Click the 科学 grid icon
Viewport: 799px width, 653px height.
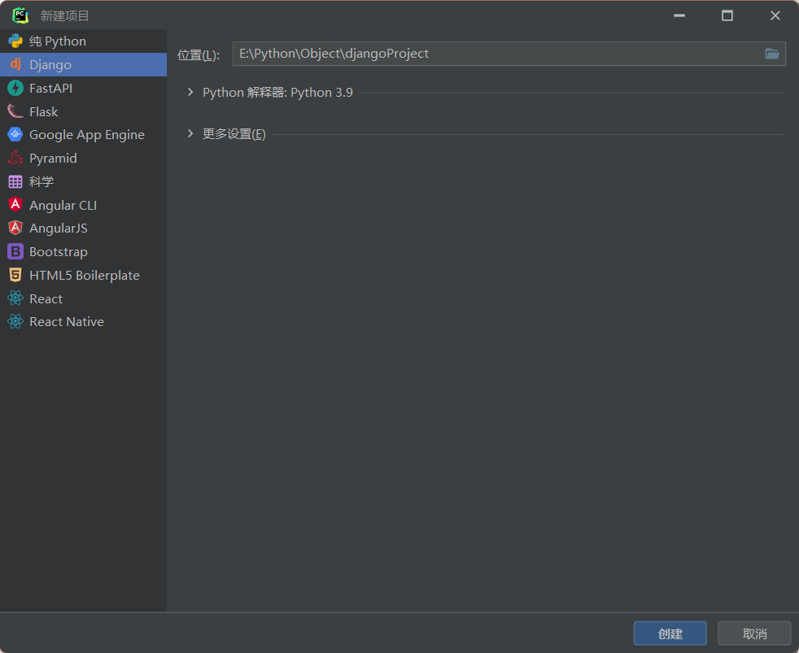tap(15, 181)
